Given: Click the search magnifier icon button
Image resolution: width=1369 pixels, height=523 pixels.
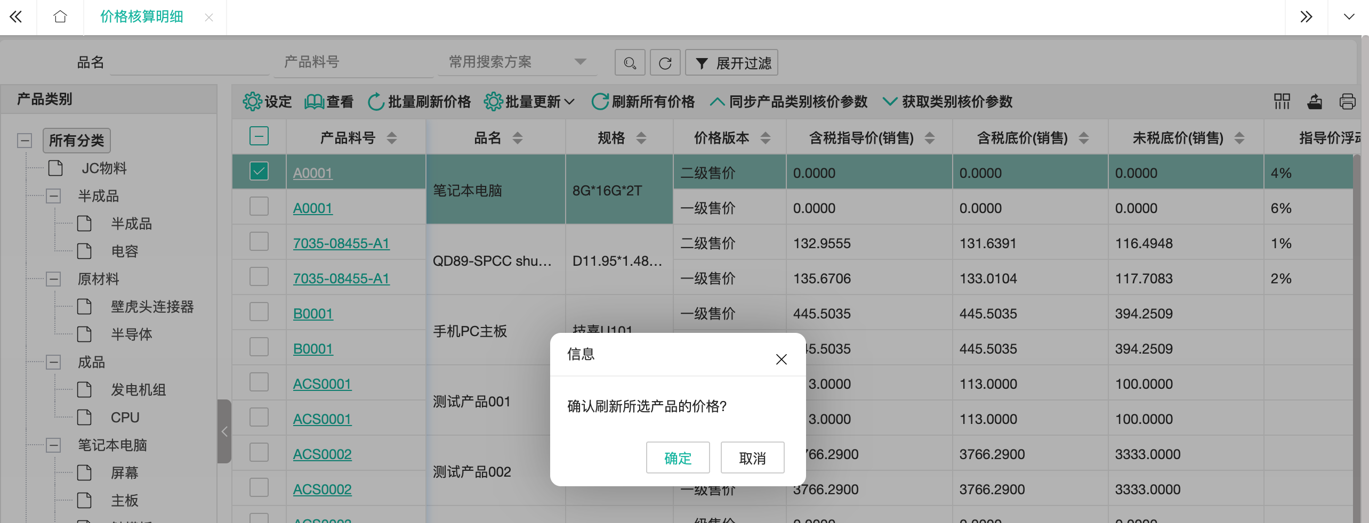Looking at the screenshot, I should [x=630, y=63].
